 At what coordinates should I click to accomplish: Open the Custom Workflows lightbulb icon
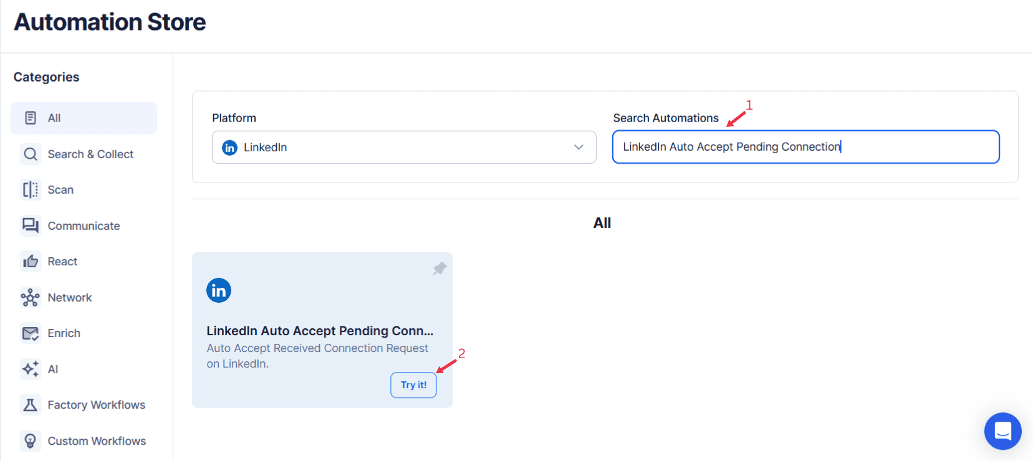click(x=30, y=440)
